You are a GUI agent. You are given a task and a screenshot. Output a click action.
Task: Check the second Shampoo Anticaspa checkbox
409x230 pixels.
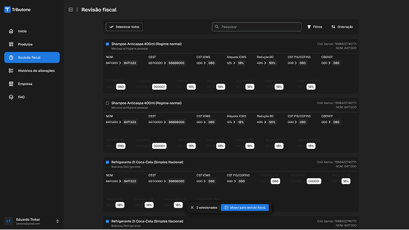pos(107,103)
